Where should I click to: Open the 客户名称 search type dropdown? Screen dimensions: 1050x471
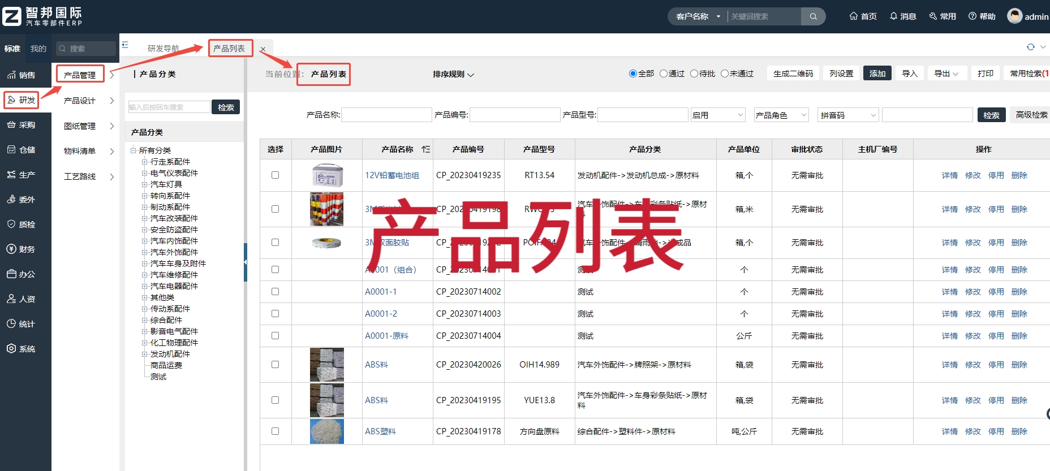coord(699,16)
